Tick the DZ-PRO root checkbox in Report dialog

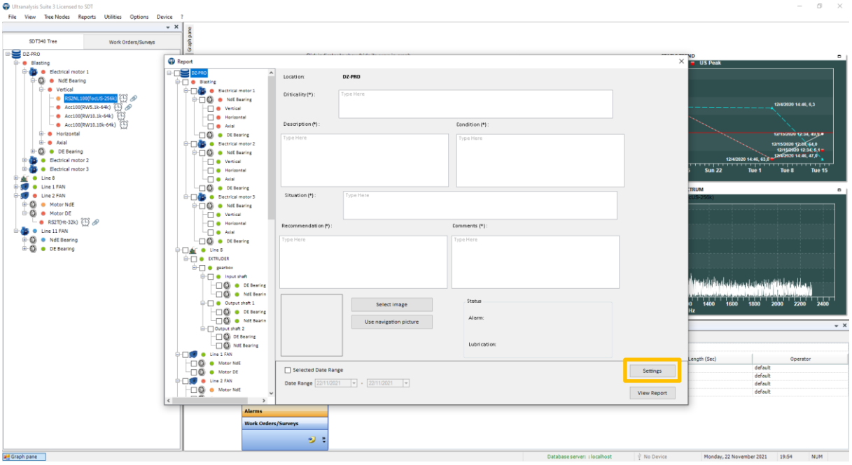[x=176, y=73]
